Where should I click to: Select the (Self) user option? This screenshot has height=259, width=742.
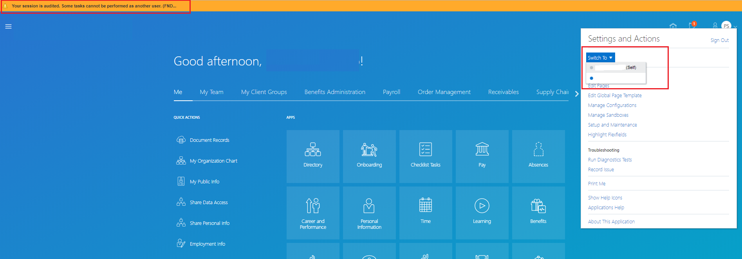pos(616,68)
